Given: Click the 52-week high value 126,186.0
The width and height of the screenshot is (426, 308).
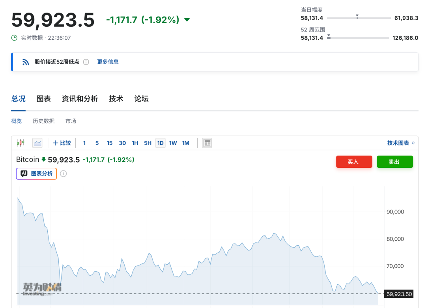Looking at the screenshot, I should [405, 38].
